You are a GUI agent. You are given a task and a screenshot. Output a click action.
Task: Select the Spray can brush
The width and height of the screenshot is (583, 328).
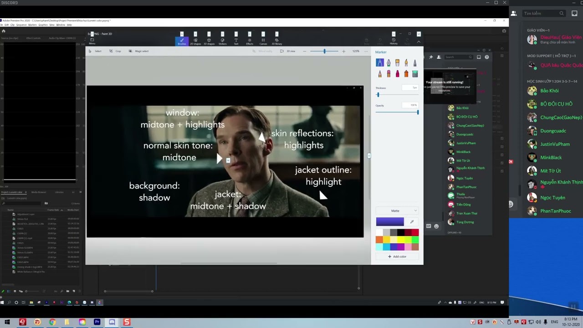point(406,74)
